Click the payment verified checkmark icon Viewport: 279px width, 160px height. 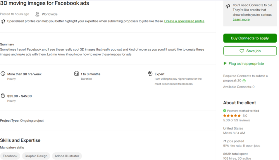(x=225, y=111)
